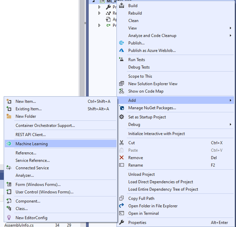Choose Scope to This

point(175,76)
